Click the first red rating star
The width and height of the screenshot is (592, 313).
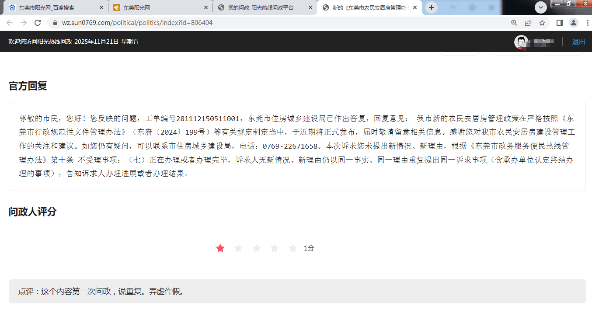[220, 248]
